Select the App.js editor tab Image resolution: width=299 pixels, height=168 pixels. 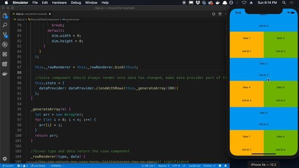pos(31,14)
